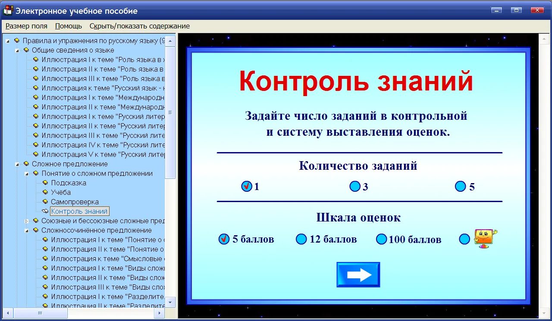The image size is (552, 321).
Task: Open the "Помощь" menu
Action: point(69,26)
